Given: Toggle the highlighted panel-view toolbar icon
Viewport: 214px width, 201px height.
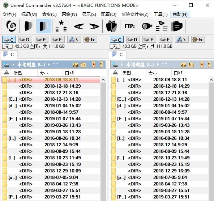Looking at the screenshot, I should (44, 26).
